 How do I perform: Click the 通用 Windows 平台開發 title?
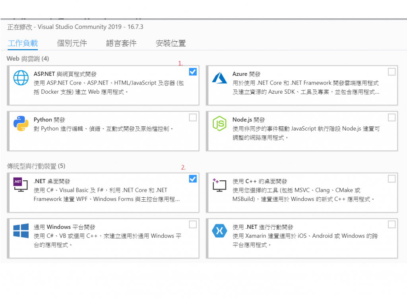pyautogui.click(x=64, y=227)
